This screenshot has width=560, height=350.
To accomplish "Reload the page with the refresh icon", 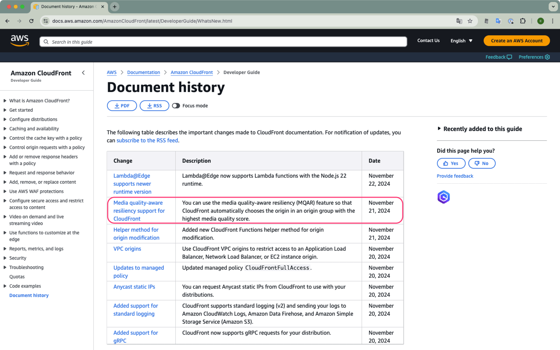I will [x=31, y=21].
